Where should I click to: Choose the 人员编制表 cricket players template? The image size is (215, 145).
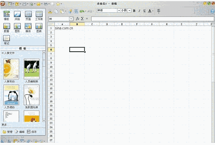coord(32,69)
